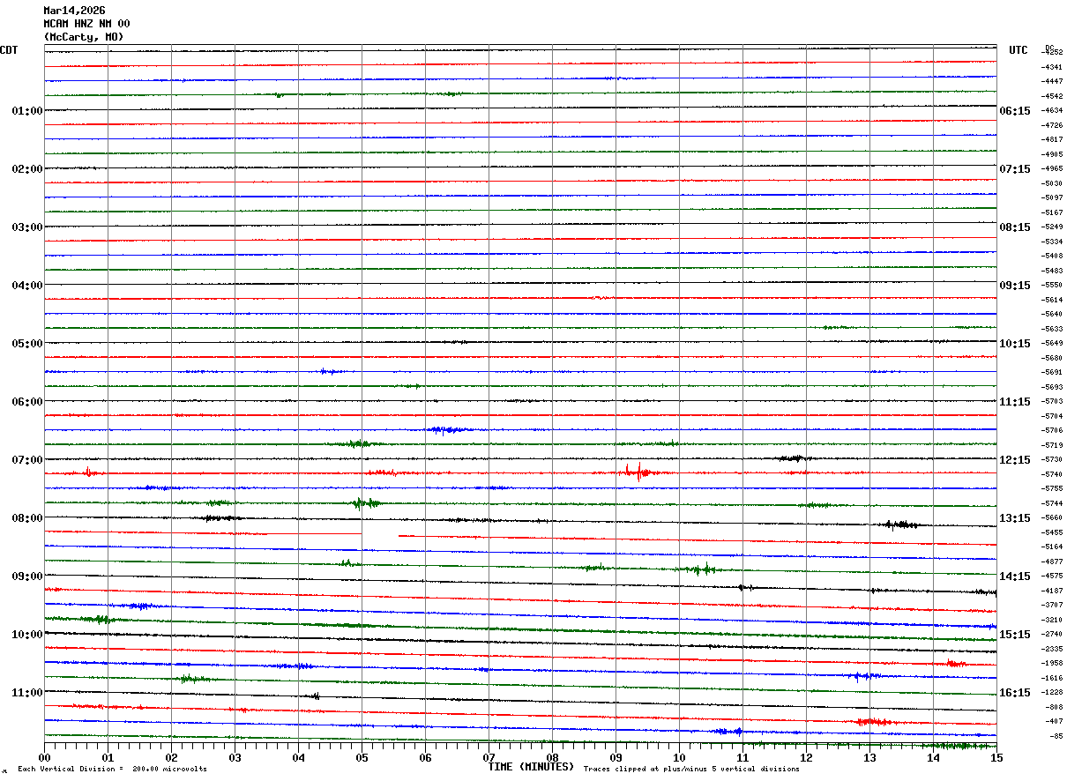
Task: Click minute tick label '00' on the time axis
Action: click(x=44, y=757)
